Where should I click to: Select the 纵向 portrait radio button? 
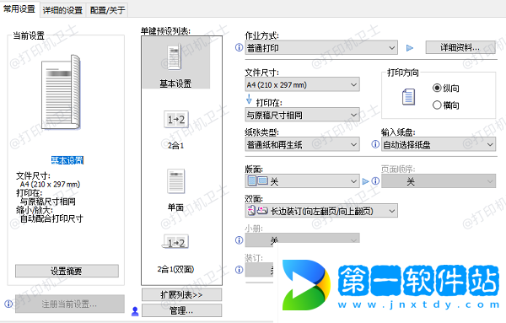[437, 88]
